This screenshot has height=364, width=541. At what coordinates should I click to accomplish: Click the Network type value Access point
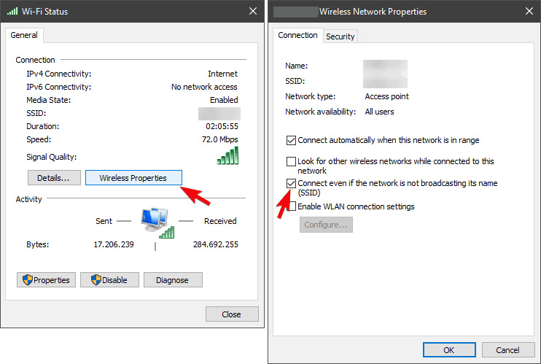[386, 96]
